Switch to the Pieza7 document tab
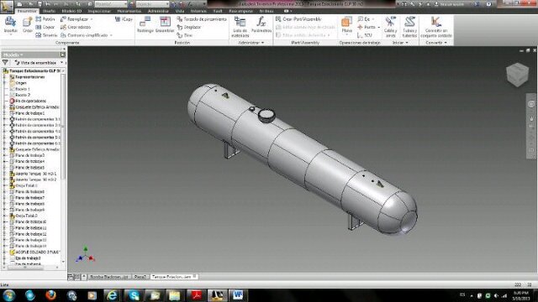Viewport: 538px width, 302px height. click(140, 277)
